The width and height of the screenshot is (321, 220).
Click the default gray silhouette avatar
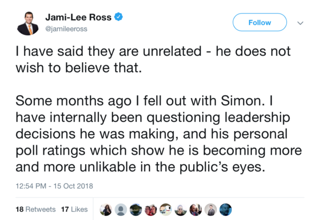click(x=121, y=210)
